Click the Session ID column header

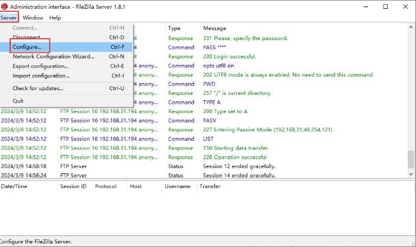pos(74,186)
